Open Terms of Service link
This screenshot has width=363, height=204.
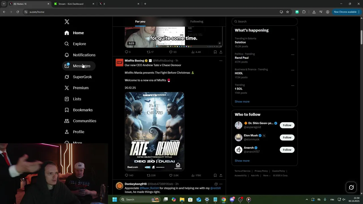click(242, 171)
